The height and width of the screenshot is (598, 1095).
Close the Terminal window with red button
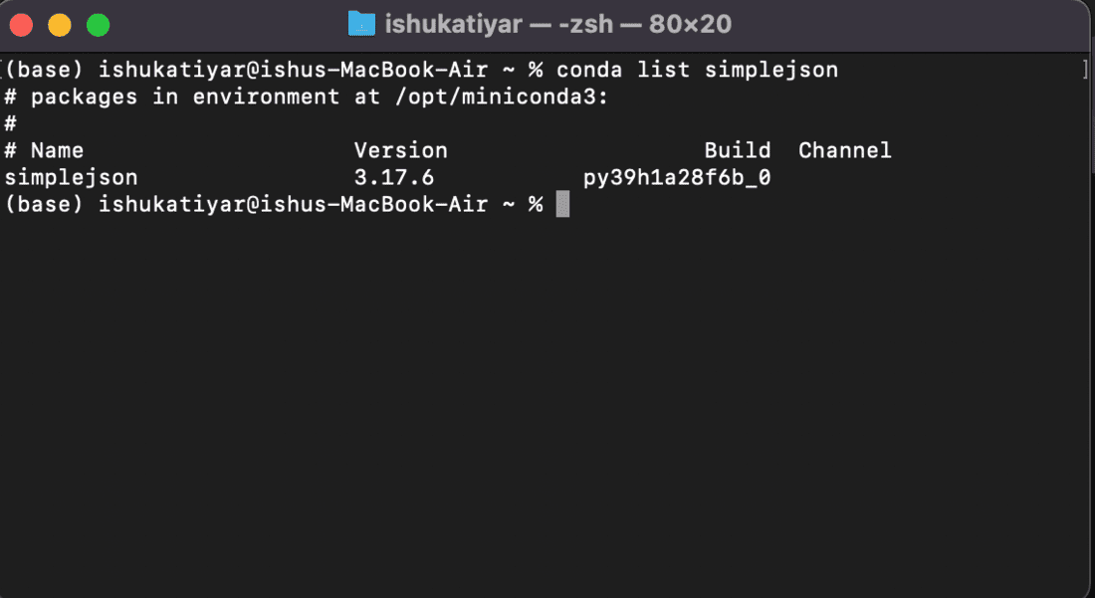pos(21,25)
